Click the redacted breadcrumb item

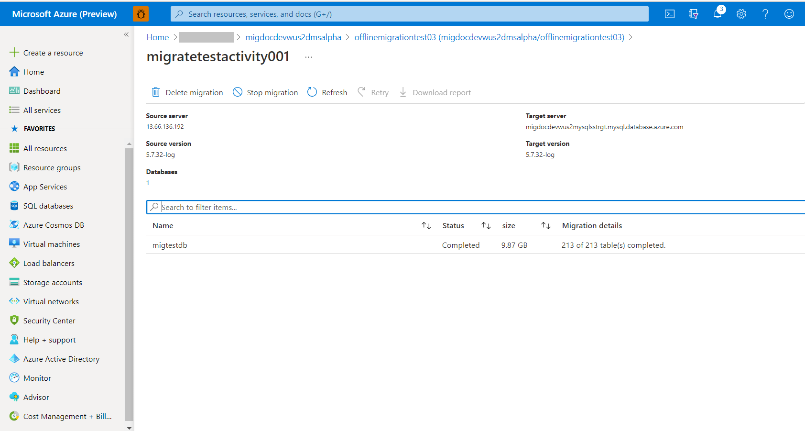207,37
